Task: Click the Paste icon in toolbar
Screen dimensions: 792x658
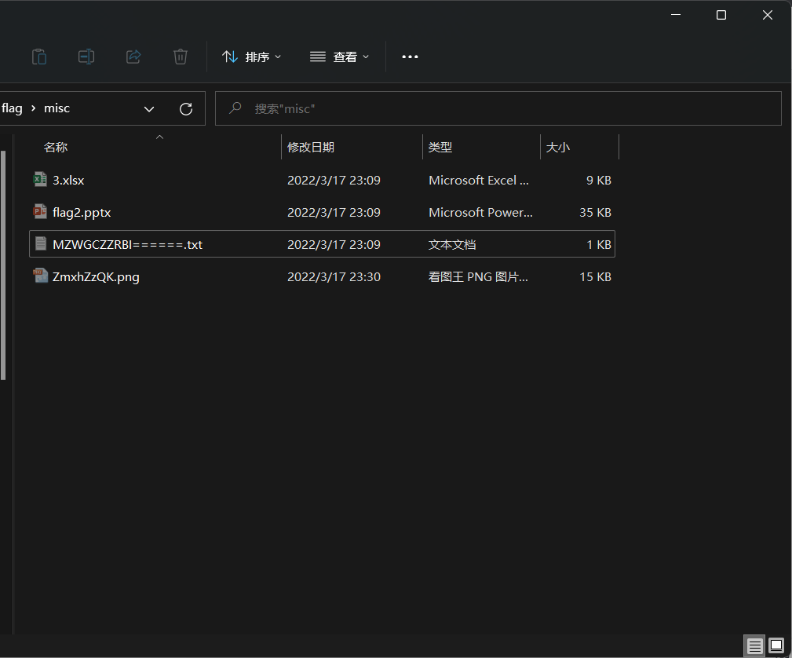Action: pyautogui.click(x=39, y=57)
